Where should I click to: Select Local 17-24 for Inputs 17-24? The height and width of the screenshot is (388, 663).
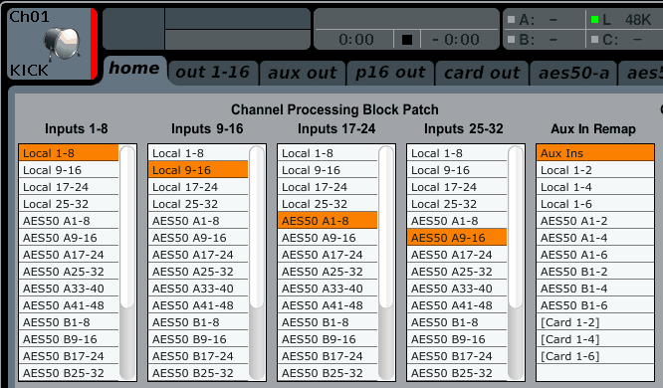click(x=328, y=187)
